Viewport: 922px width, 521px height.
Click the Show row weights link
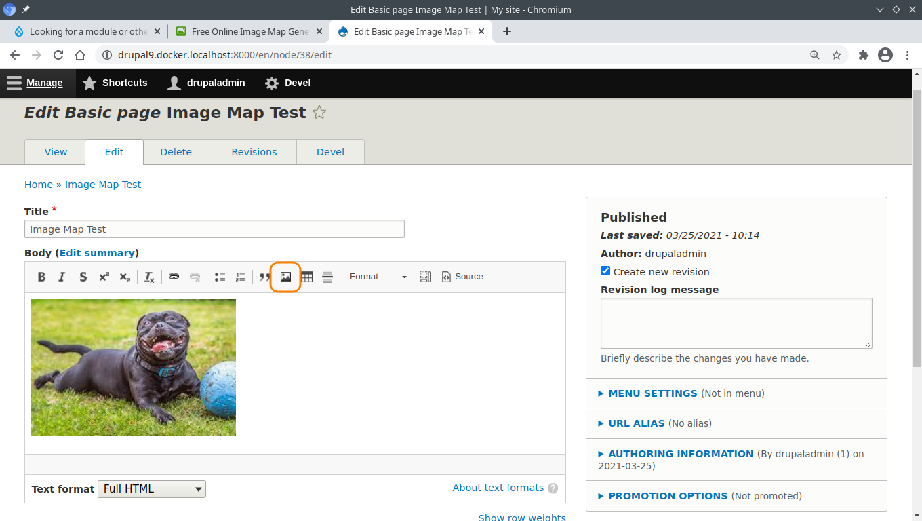522,517
